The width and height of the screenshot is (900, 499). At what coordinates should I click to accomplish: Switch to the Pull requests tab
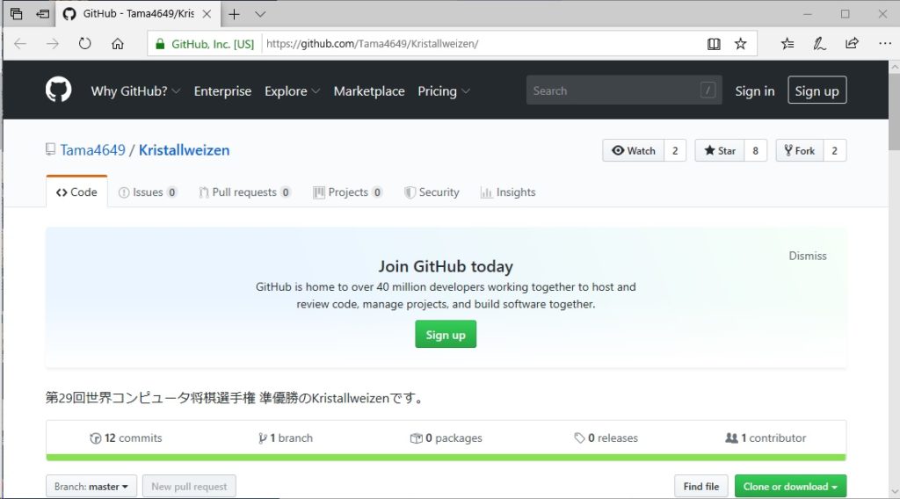pos(244,192)
